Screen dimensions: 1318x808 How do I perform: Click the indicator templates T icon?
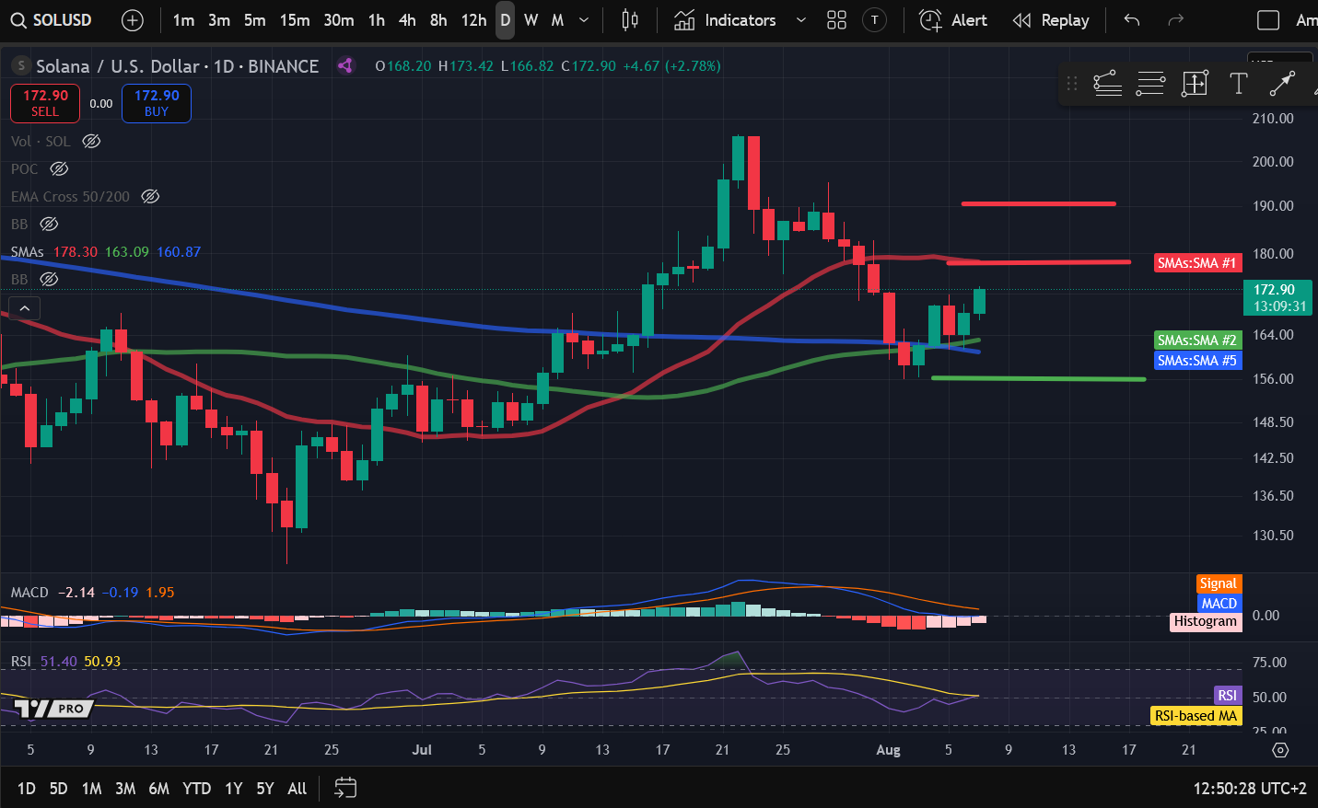[875, 20]
